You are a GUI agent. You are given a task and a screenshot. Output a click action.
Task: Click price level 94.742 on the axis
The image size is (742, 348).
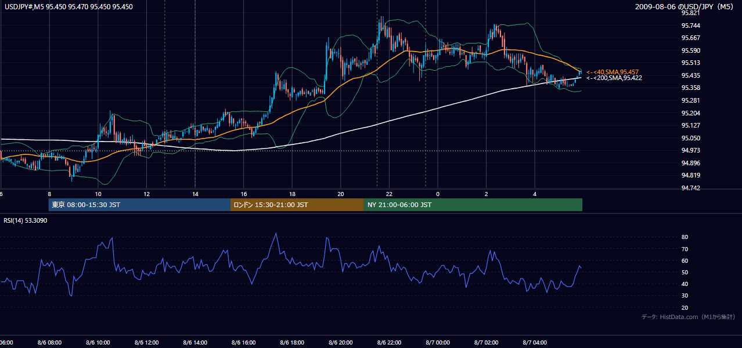click(x=690, y=188)
